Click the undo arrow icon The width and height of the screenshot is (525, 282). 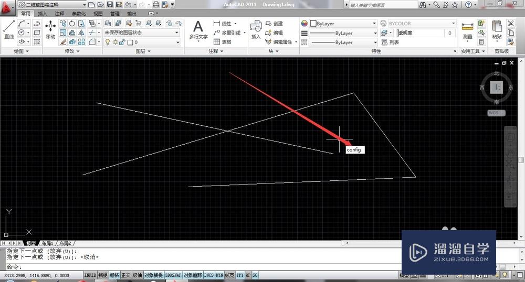128,5
